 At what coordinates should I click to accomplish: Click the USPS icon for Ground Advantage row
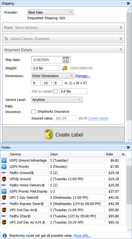click(x=4, y=160)
